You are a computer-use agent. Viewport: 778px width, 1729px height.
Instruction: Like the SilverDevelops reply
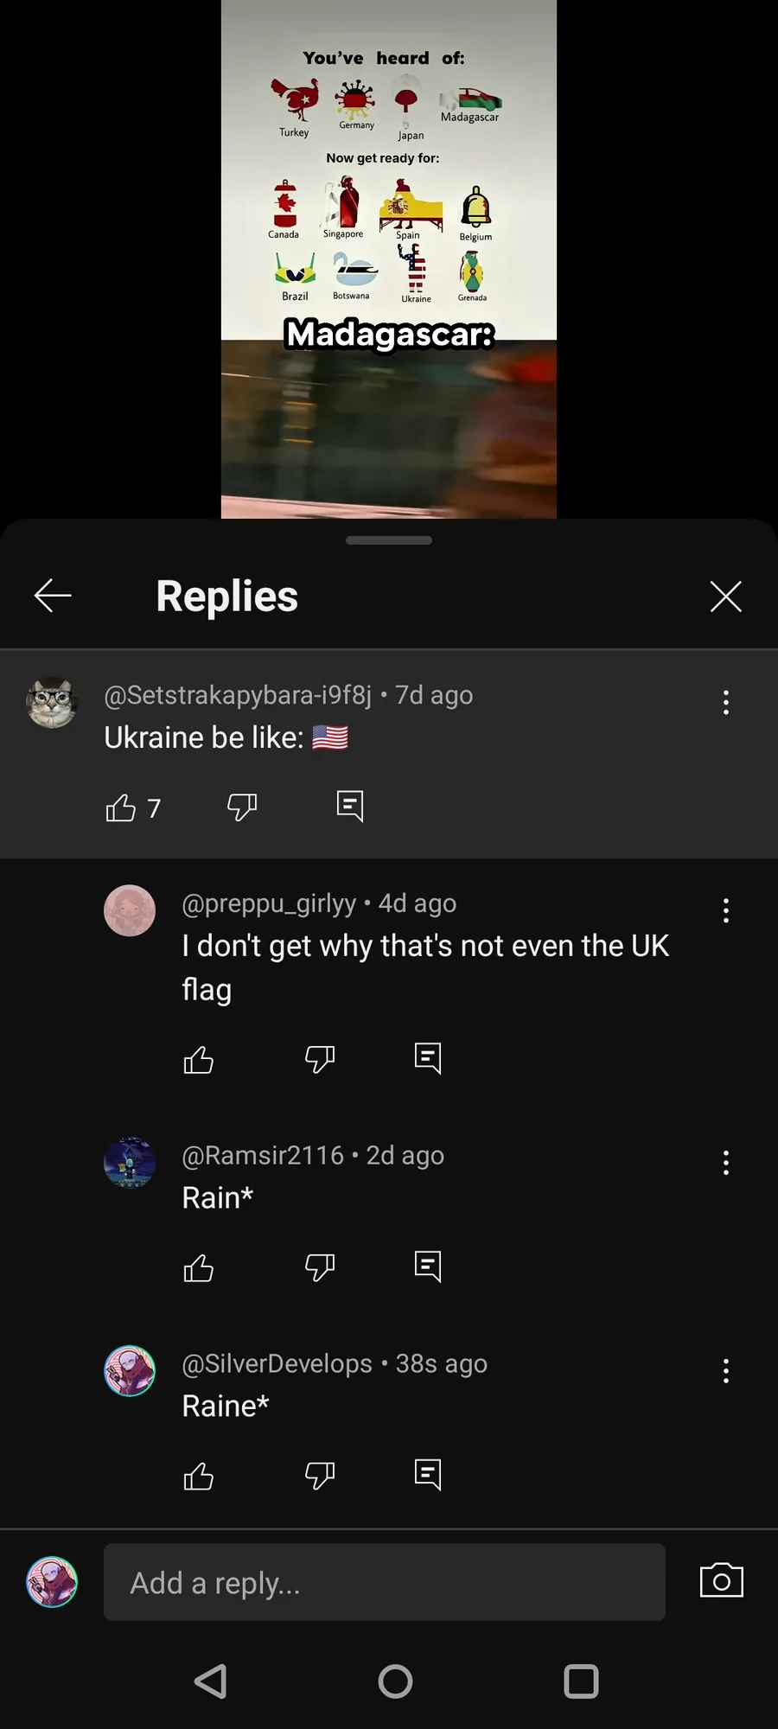[199, 1476]
